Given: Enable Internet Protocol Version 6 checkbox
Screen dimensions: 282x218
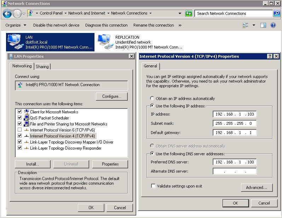Looking at the screenshot, I should tap(19, 130).
